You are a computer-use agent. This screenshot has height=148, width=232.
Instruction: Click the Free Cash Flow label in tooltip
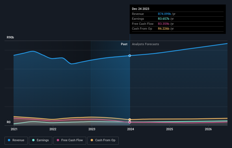pos(143,24)
